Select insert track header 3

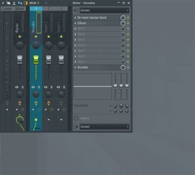pyautogui.click(x=61, y=9)
